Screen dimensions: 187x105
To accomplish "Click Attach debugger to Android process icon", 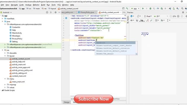I will point(162,8).
